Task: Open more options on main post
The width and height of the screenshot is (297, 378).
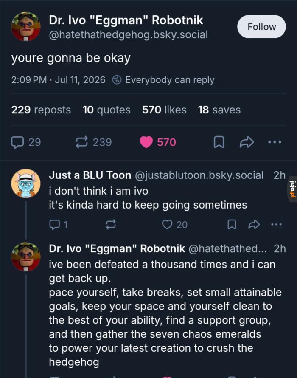Action: pos(275,142)
